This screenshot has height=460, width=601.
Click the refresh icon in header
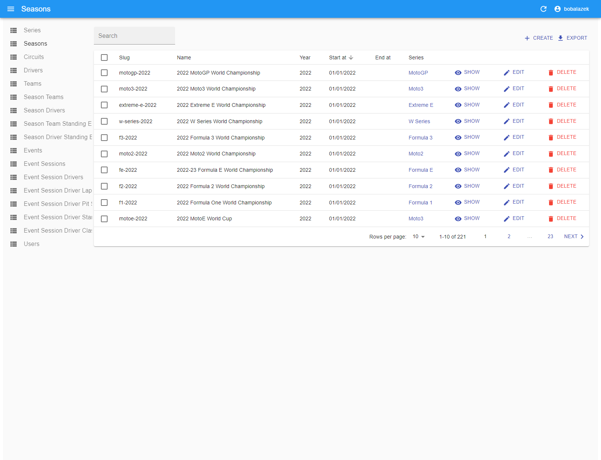(x=543, y=9)
